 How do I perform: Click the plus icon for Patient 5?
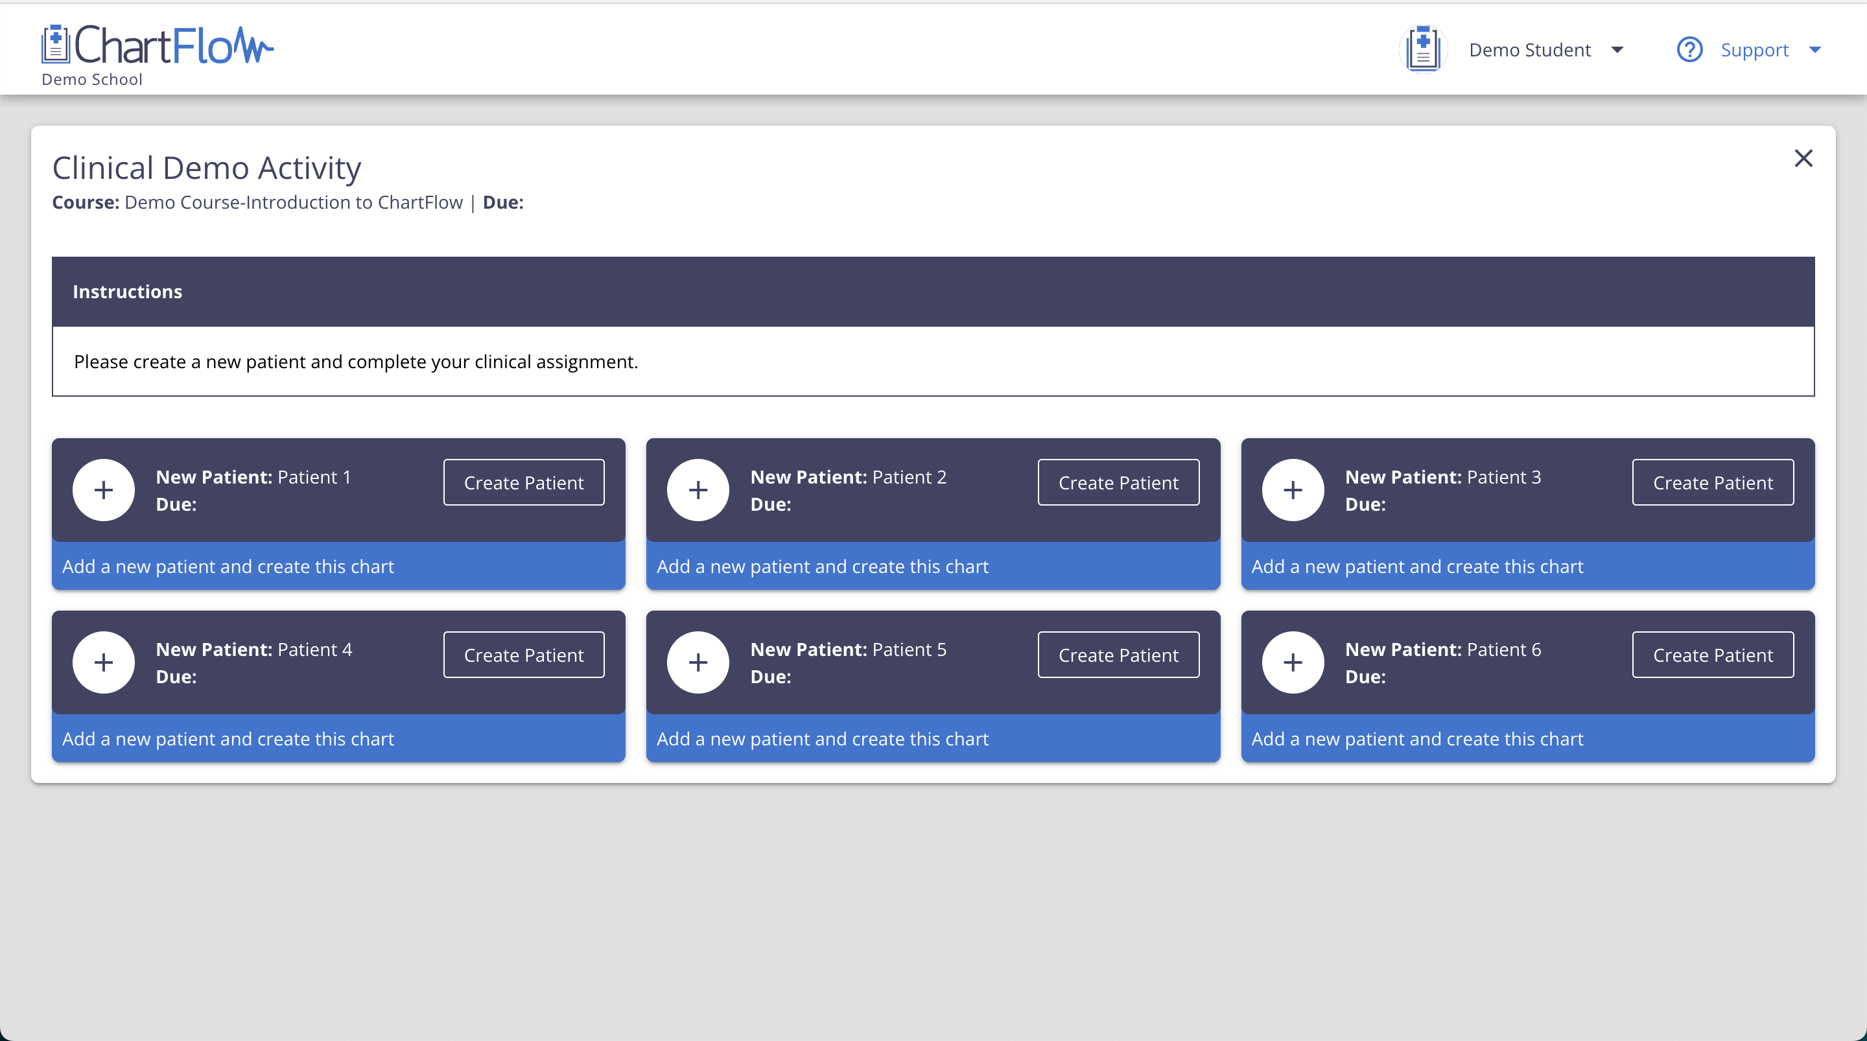(x=698, y=662)
